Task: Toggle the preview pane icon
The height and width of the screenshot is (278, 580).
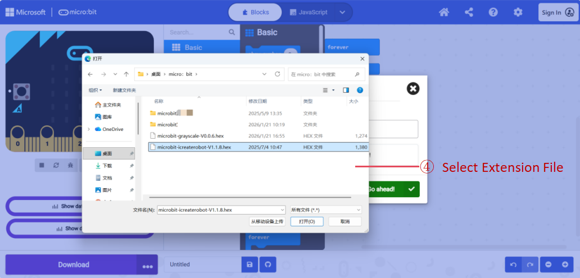Action: (x=346, y=90)
